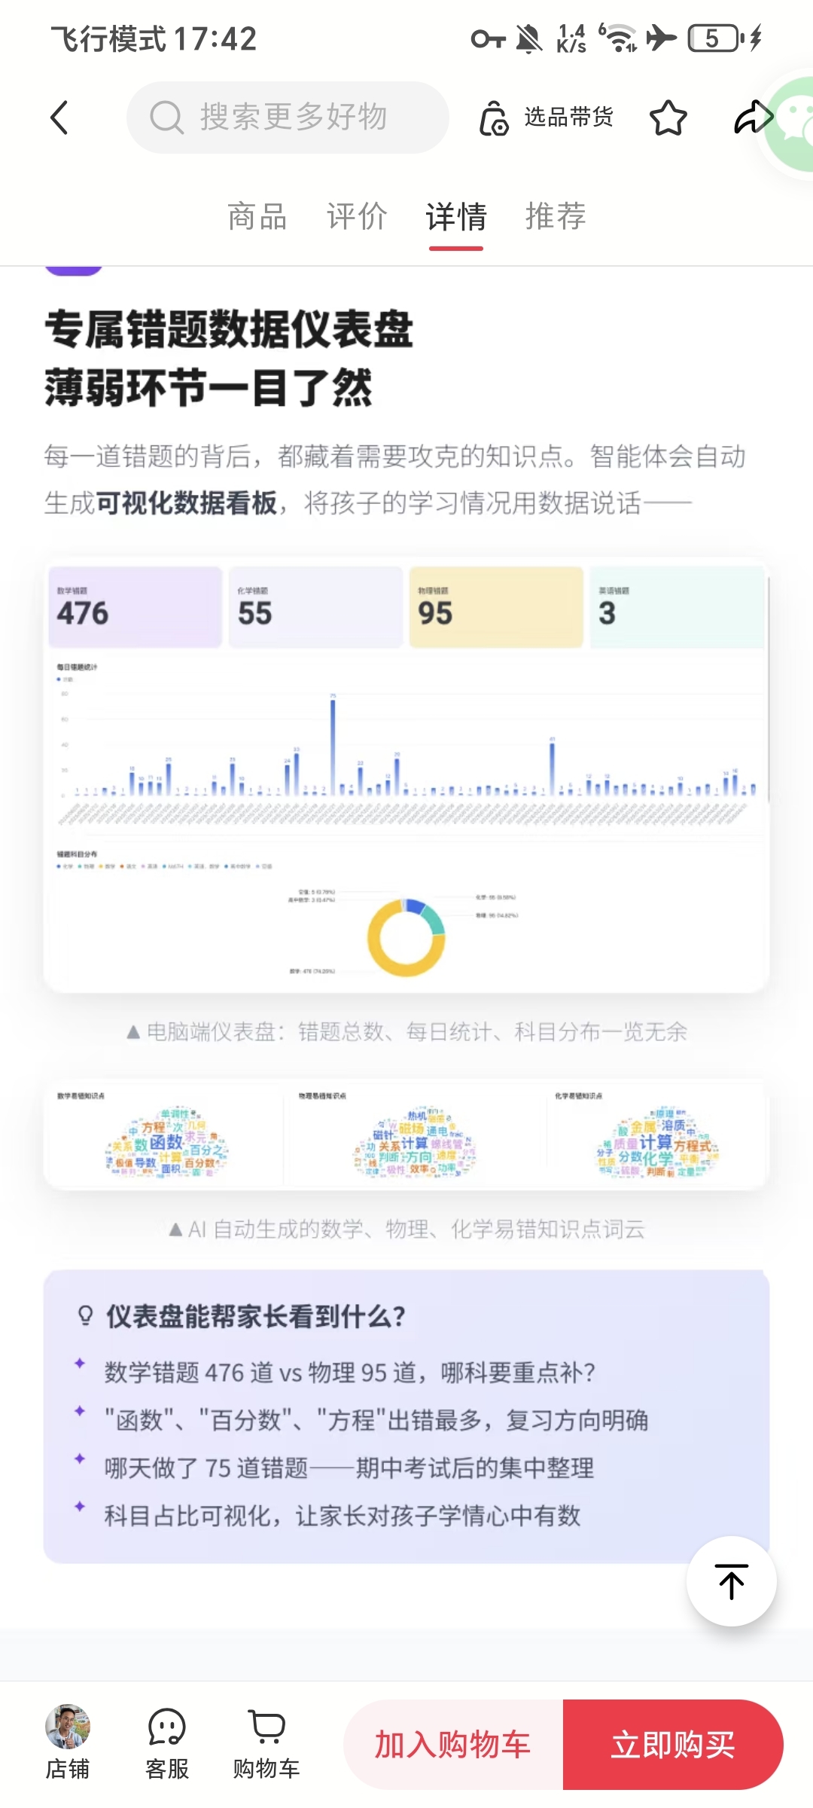Image resolution: width=813 pixels, height=1808 pixels.
Task: Tap the daily error statistics bar chart
Action: tap(407, 746)
